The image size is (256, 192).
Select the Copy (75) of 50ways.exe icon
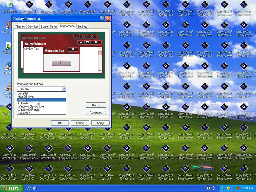(204, 90)
